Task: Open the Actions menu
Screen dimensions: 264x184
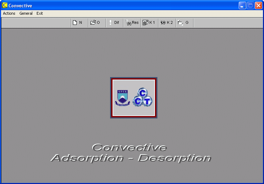Action: point(9,13)
